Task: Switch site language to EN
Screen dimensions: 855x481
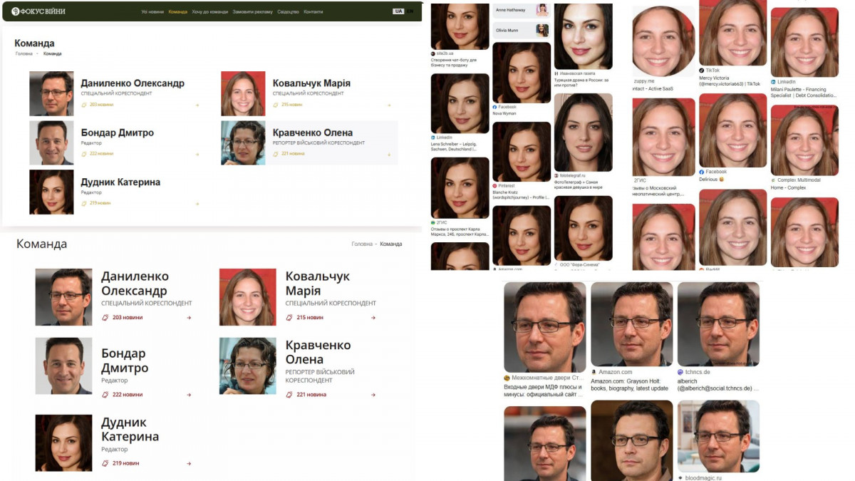Action: (410, 11)
